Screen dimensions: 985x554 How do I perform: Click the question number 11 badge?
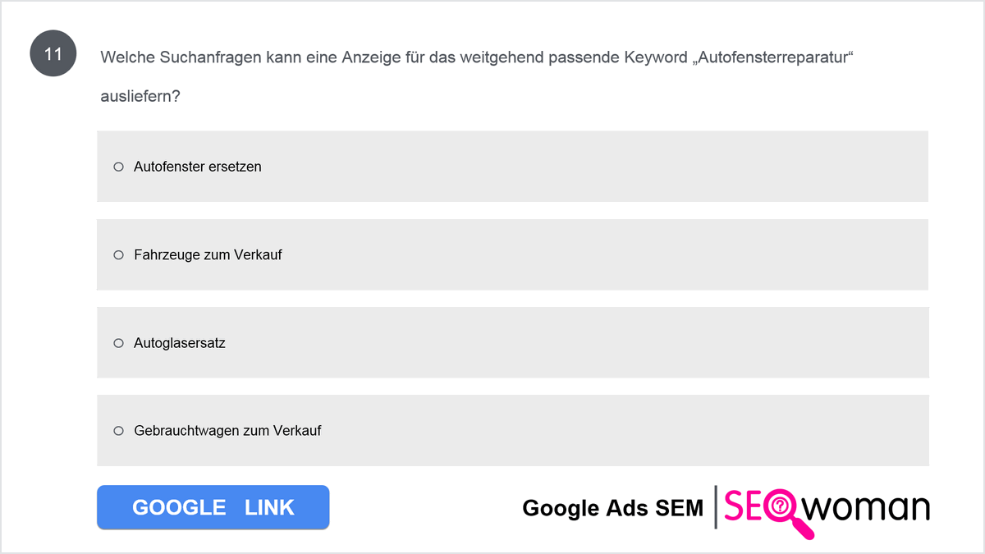tap(53, 56)
